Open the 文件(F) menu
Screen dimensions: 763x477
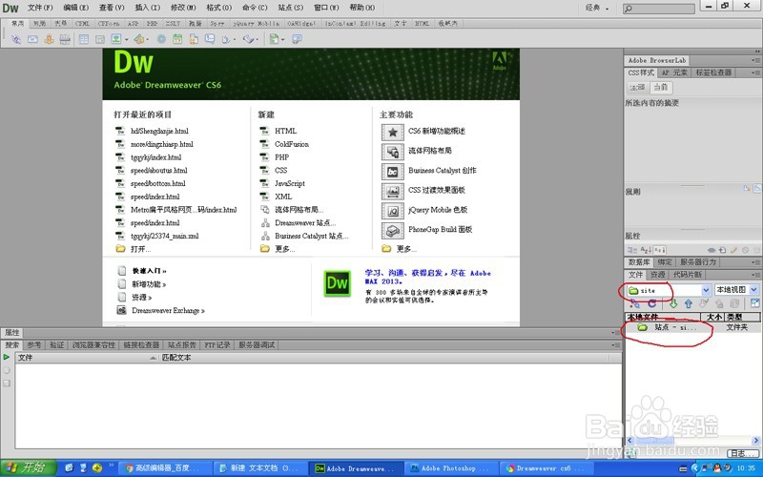tap(40, 8)
